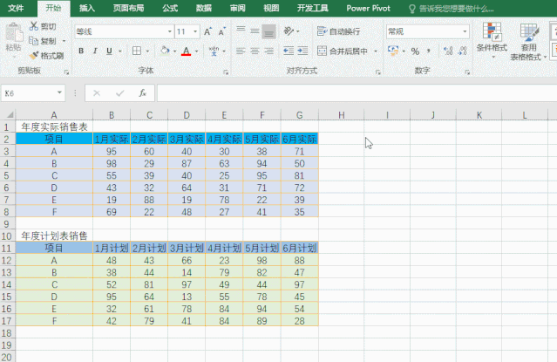Switch to Insert (插入) tab
The width and height of the screenshot is (557, 362).
[x=87, y=8]
